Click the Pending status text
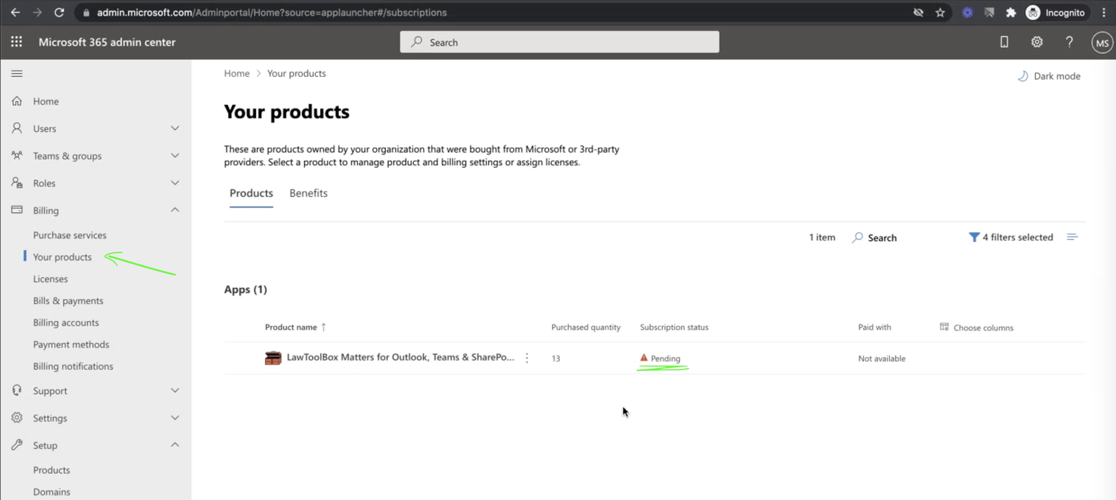 pyautogui.click(x=666, y=358)
